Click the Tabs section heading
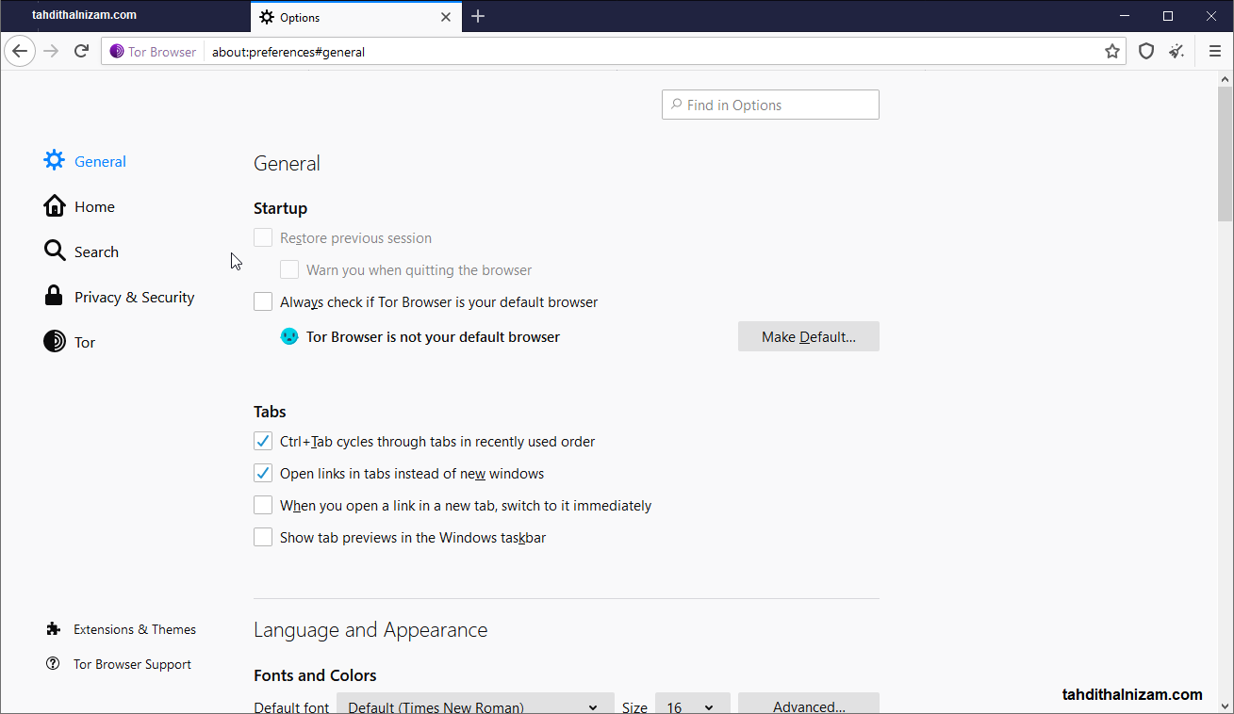The height and width of the screenshot is (714, 1234). (270, 412)
